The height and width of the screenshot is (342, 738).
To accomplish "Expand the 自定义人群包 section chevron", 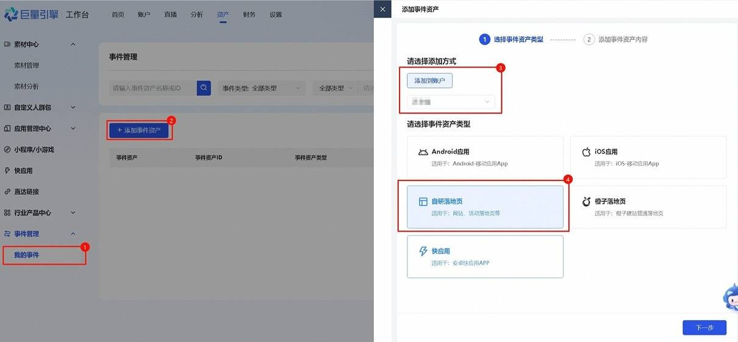I will point(73,107).
